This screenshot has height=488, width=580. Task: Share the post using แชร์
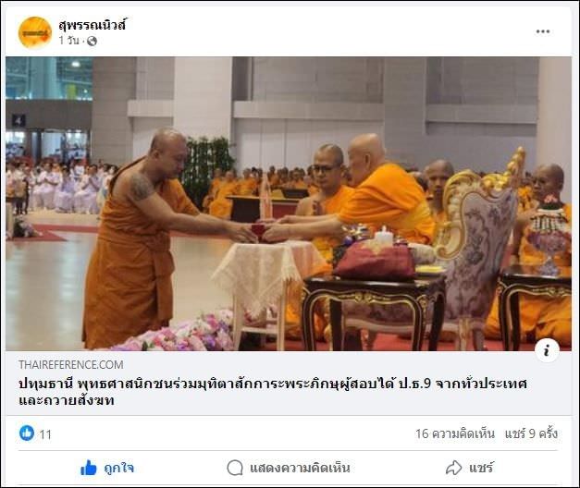469,468
